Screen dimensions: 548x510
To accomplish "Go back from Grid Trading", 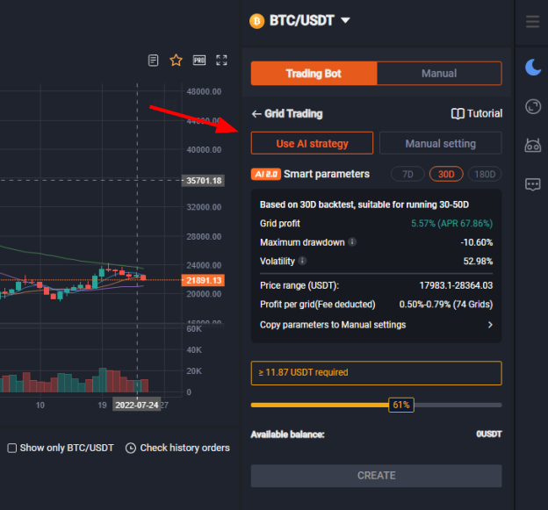I will [256, 113].
